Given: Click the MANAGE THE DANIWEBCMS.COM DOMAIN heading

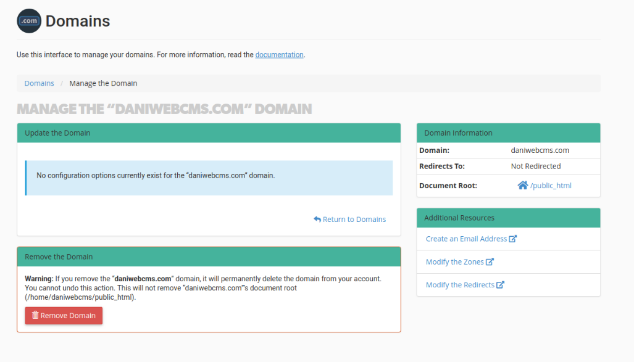Looking at the screenshot, I should 164,109.
